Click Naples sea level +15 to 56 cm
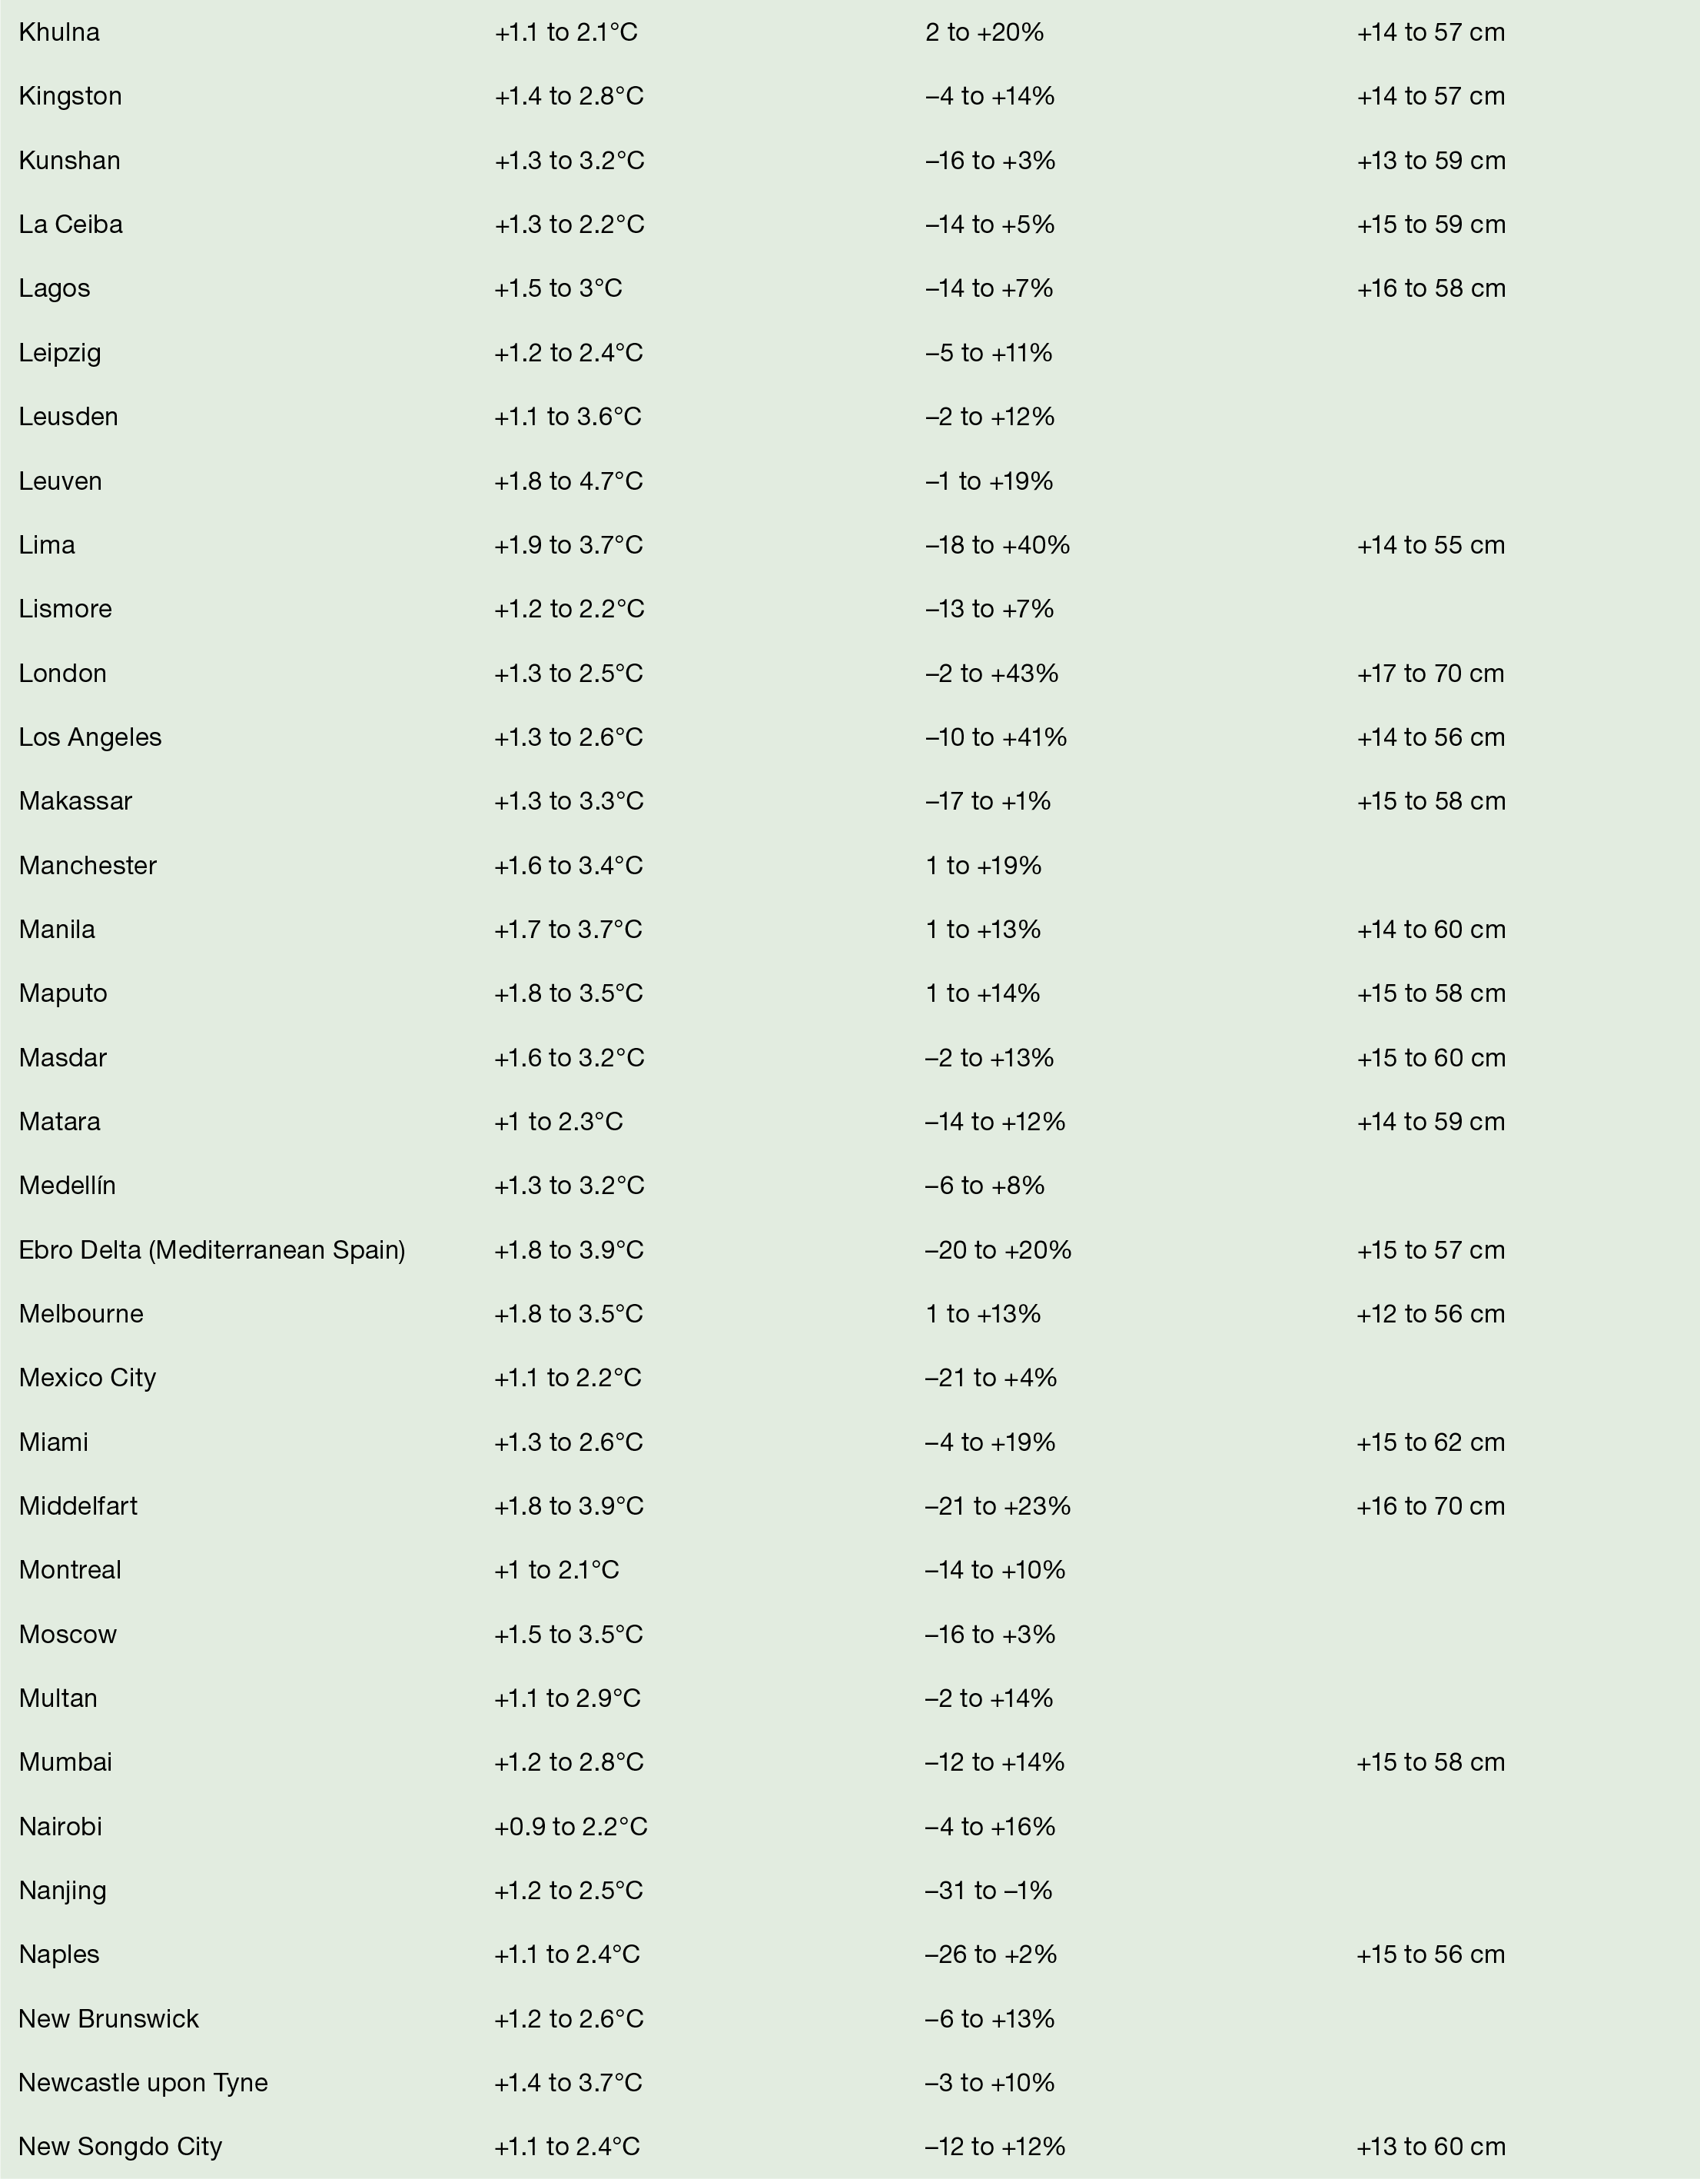Viewport: 1700px width, 2179px height. [1429, 1954]
